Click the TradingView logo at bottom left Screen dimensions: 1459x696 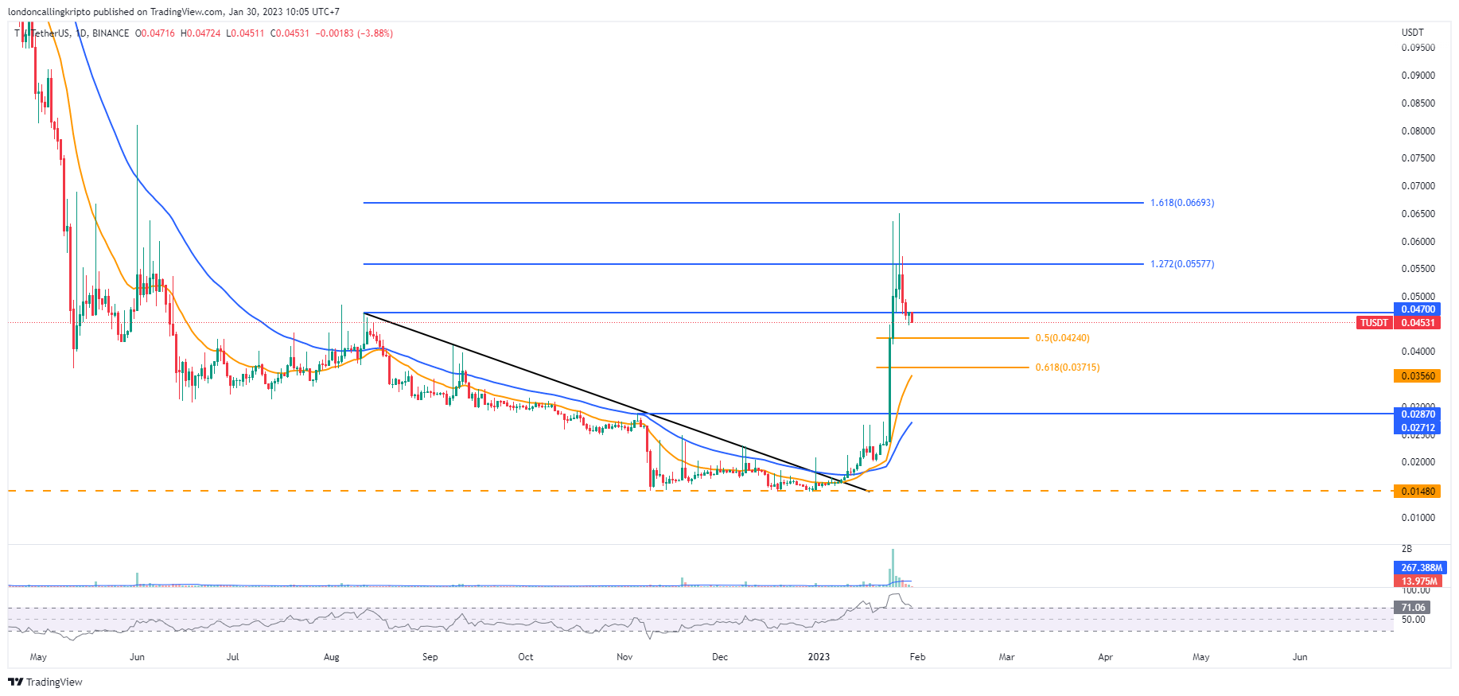click(45, 682)
